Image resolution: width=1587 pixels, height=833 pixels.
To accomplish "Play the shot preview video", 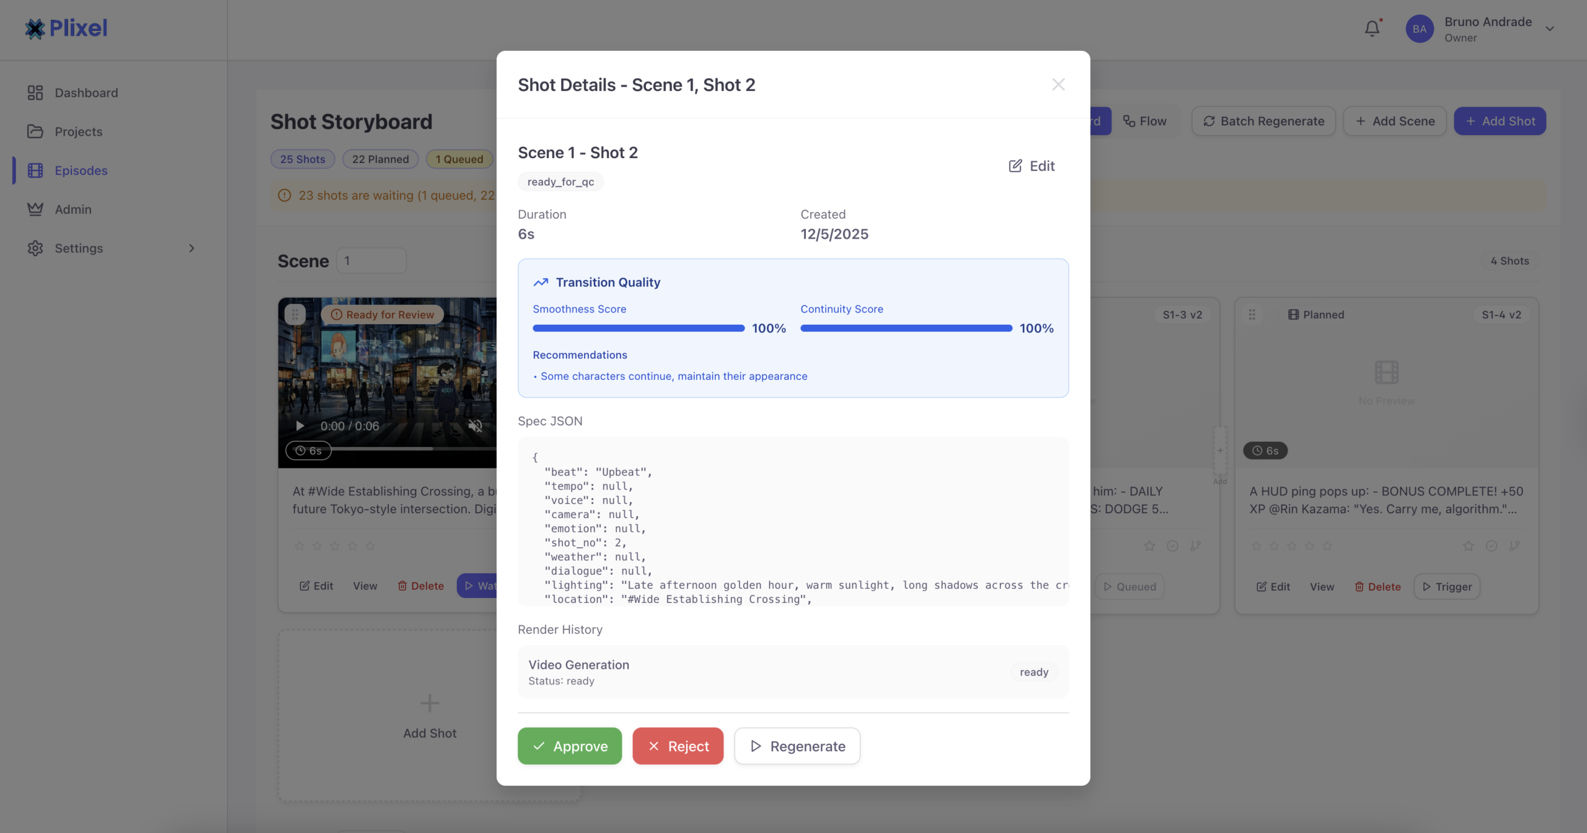I will (x=300, y=426).
